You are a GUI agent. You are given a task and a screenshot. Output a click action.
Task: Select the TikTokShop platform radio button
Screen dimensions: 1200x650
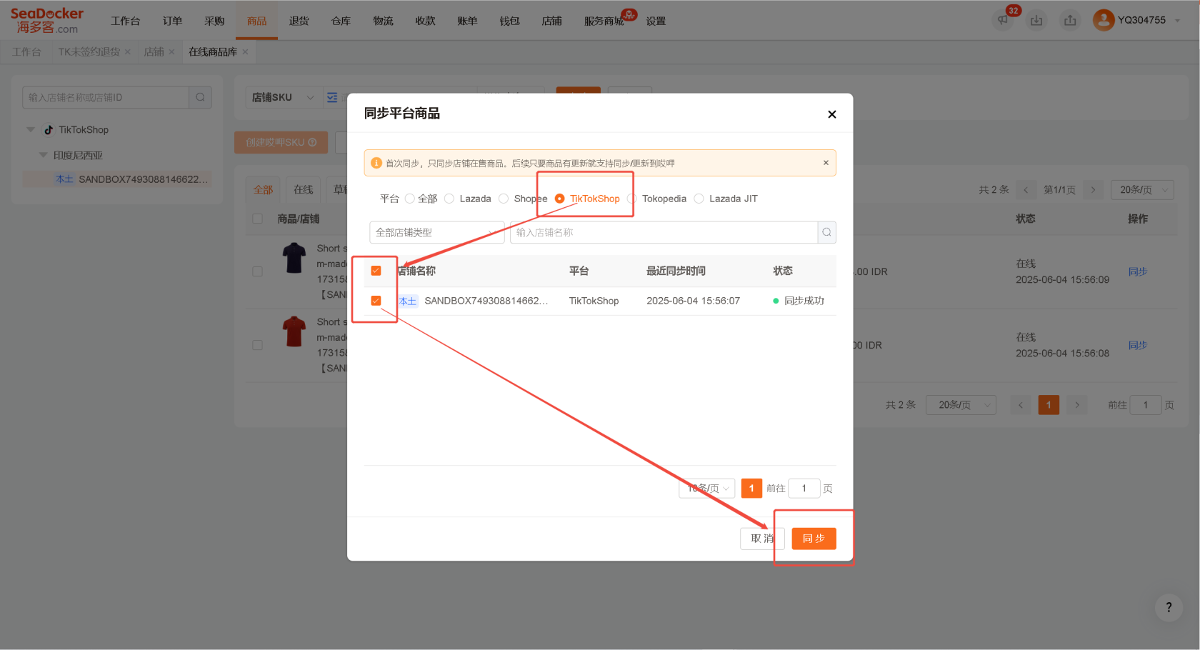pyautogui.click(x=559, y=199)
